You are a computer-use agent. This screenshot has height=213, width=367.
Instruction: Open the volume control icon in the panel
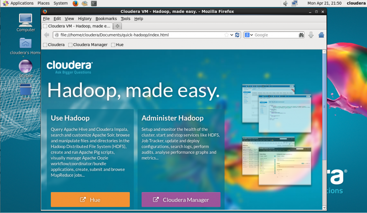[285, 3]
